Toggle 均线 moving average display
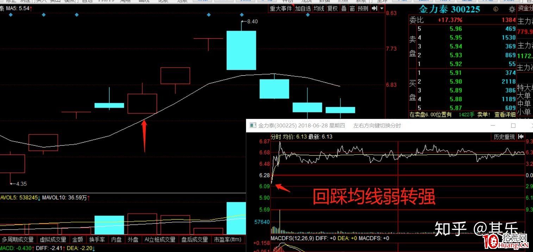Image resolution: width=533 pixels, height=252 pixels. (319, 8)
